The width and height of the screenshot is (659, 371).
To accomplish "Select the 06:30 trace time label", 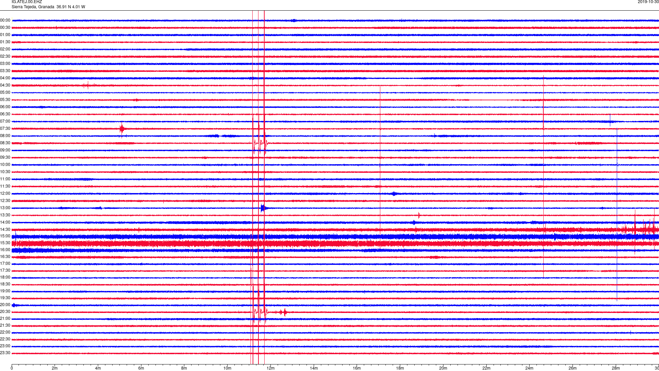I will [x=5, y=114].
